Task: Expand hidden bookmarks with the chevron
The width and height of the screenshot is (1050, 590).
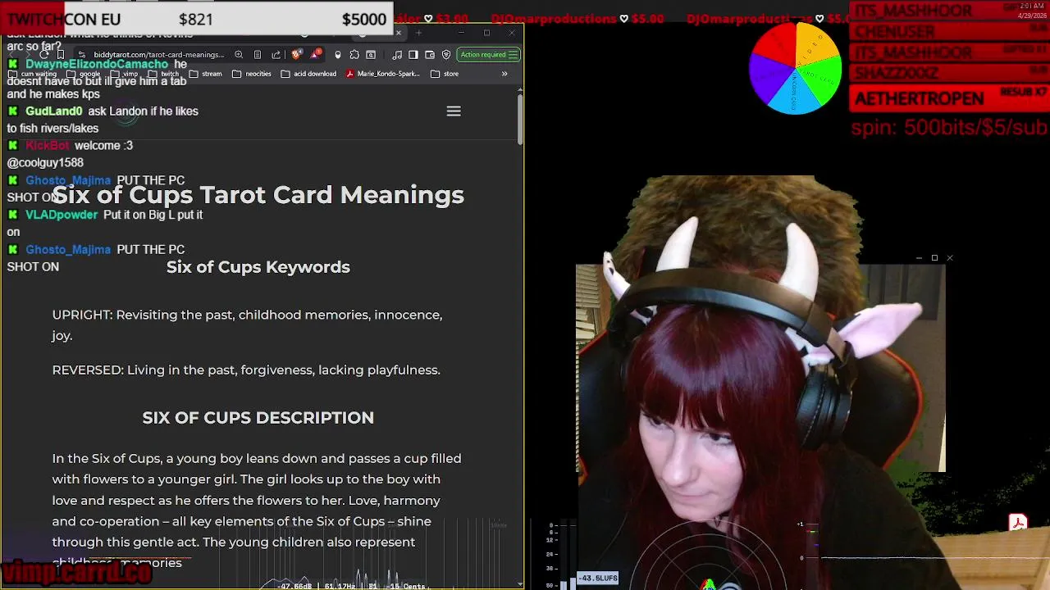Action: pos(504,74)
